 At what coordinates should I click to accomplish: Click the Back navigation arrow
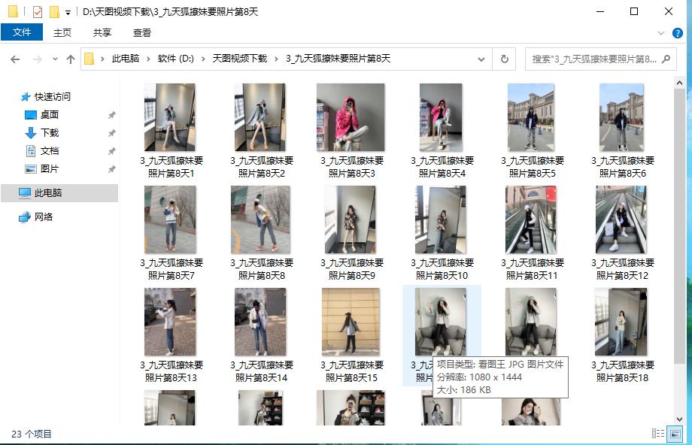pos(15,58)
